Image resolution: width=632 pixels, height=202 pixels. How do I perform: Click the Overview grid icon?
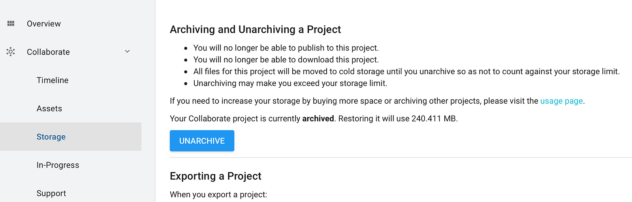[x=11, y=24]
